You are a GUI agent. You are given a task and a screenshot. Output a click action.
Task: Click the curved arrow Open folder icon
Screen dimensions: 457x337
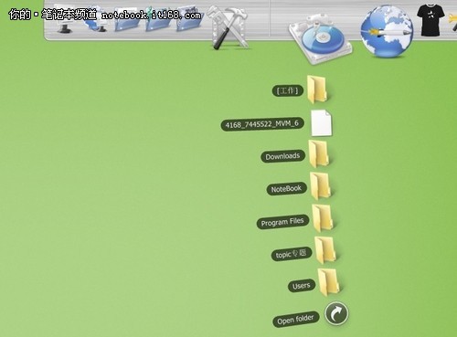[x=336, y=313]
